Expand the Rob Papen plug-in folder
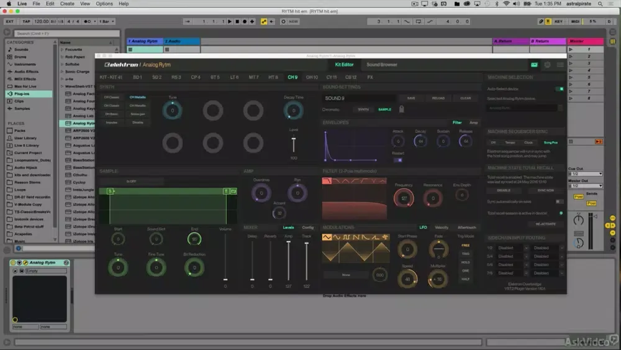Image resolution: width=621 pixels, height=350 pixels. point(62,57)
